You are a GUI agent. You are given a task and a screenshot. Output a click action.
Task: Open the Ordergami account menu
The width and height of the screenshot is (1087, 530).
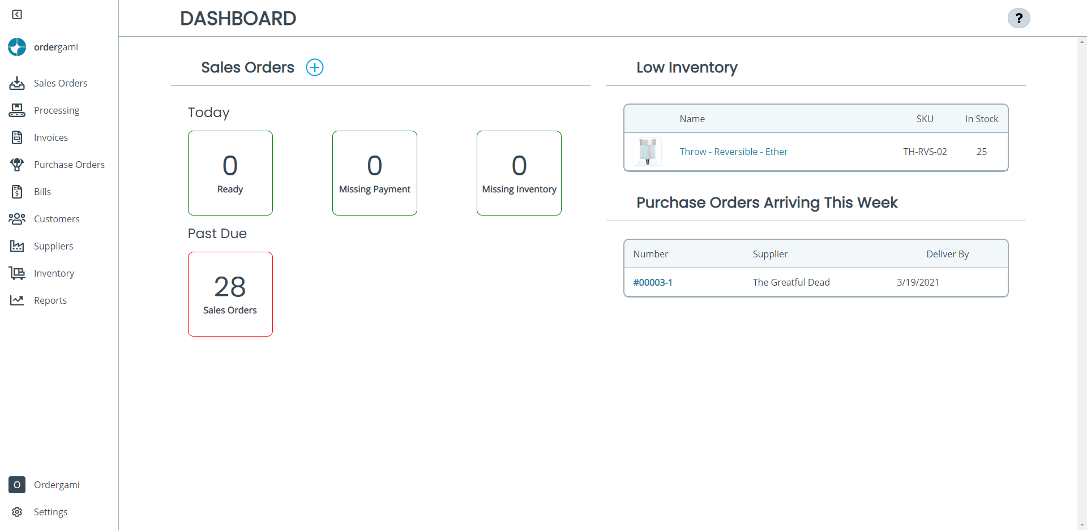(17, 485)
